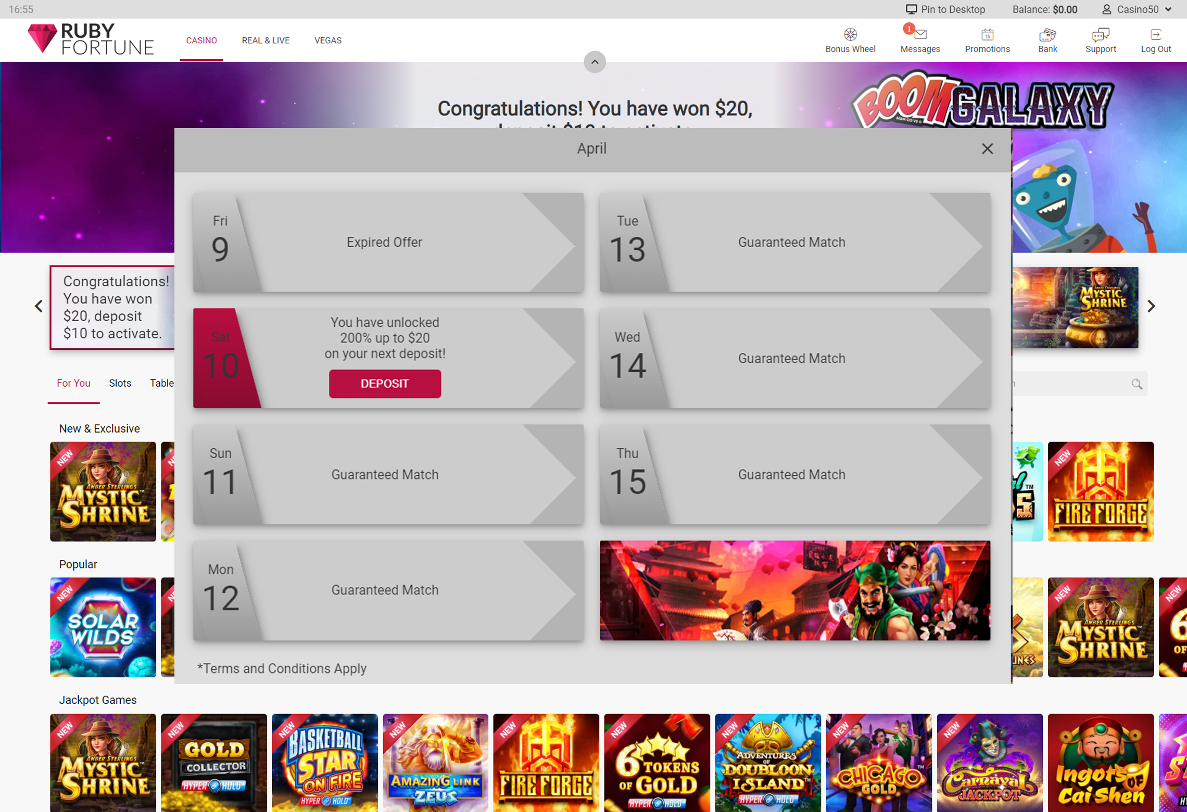Select the Slots category tab
1187x812 pixels.
(x=120, y=383)
